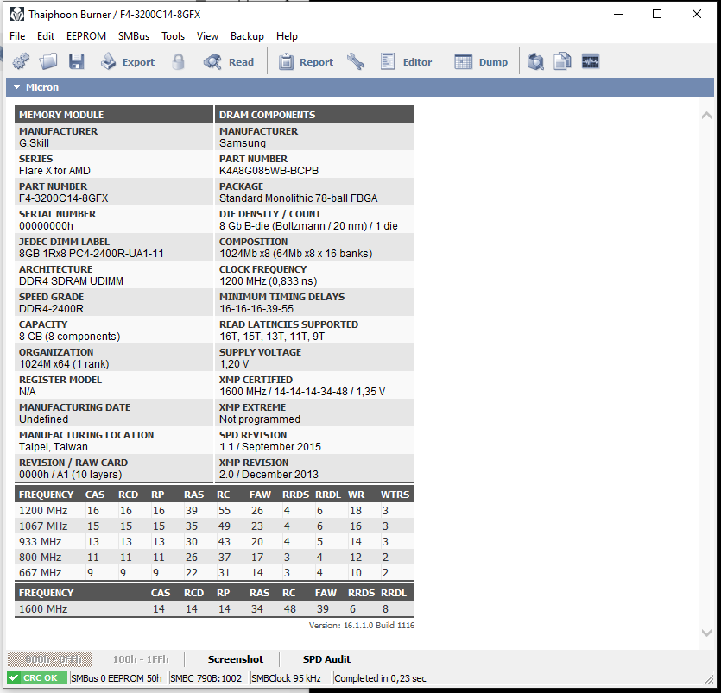
Task: Click the 1200 MHz frequency table row
Action: pyautogui.click(x=214, y=511)
